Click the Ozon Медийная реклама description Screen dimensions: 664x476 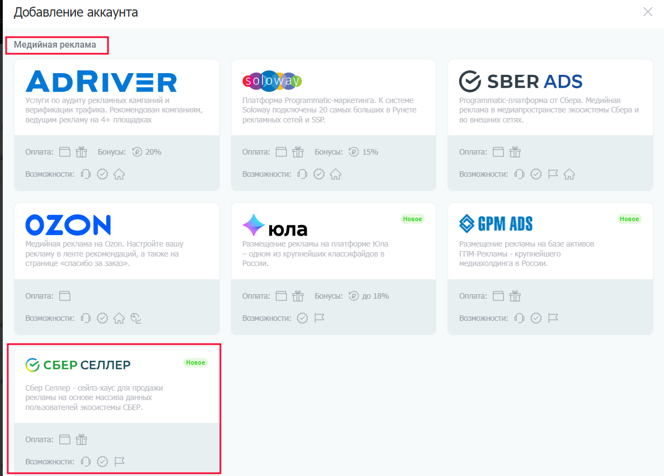tap(105, 254)
